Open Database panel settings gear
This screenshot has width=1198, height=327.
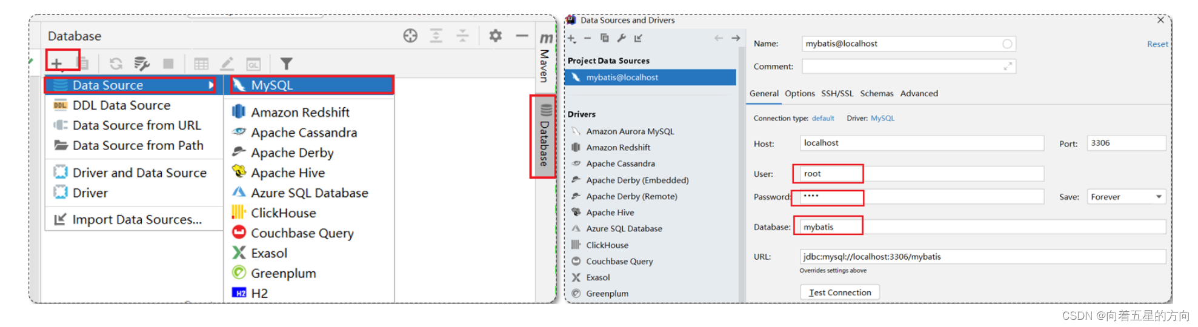point(495,36)
